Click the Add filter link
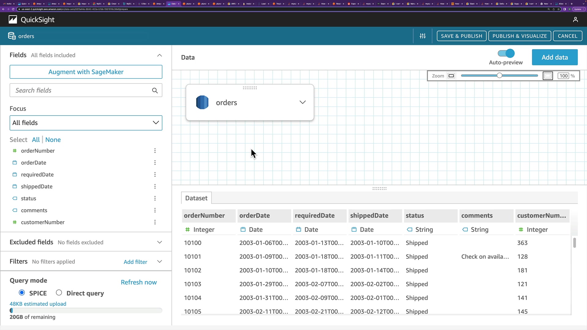587x330 pixels. [135, 262]
